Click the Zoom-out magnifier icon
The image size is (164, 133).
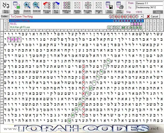click(37, 5)
